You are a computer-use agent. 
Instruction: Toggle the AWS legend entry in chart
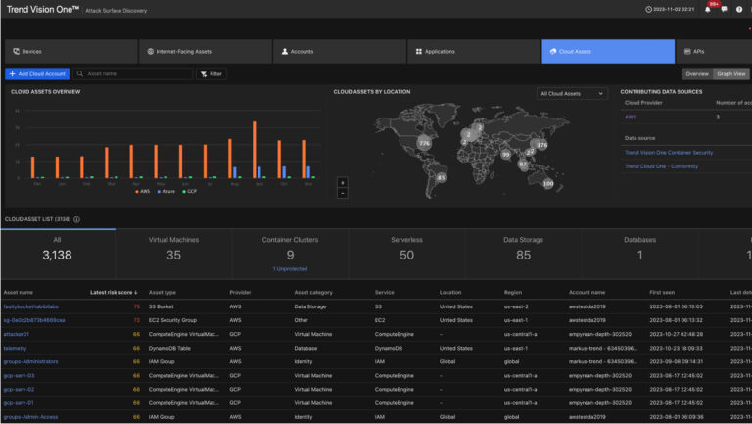(142, 191)
